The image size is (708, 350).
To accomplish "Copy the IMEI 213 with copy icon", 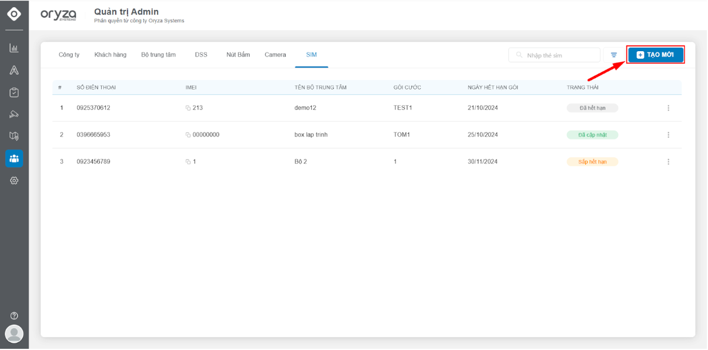I will 188,108.
